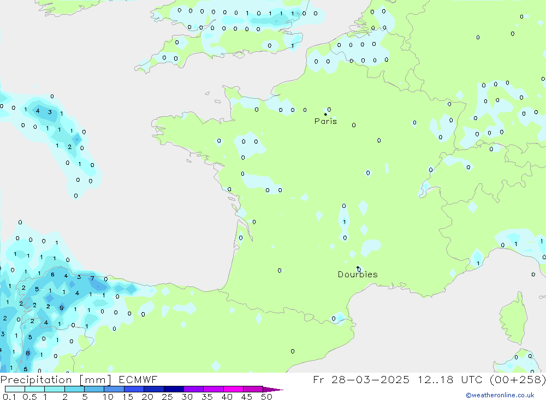The width and height of the screenshot is (546, 400).
Task: Pick the 5–10 mm legend swatch
Action: tap(94, 389)
